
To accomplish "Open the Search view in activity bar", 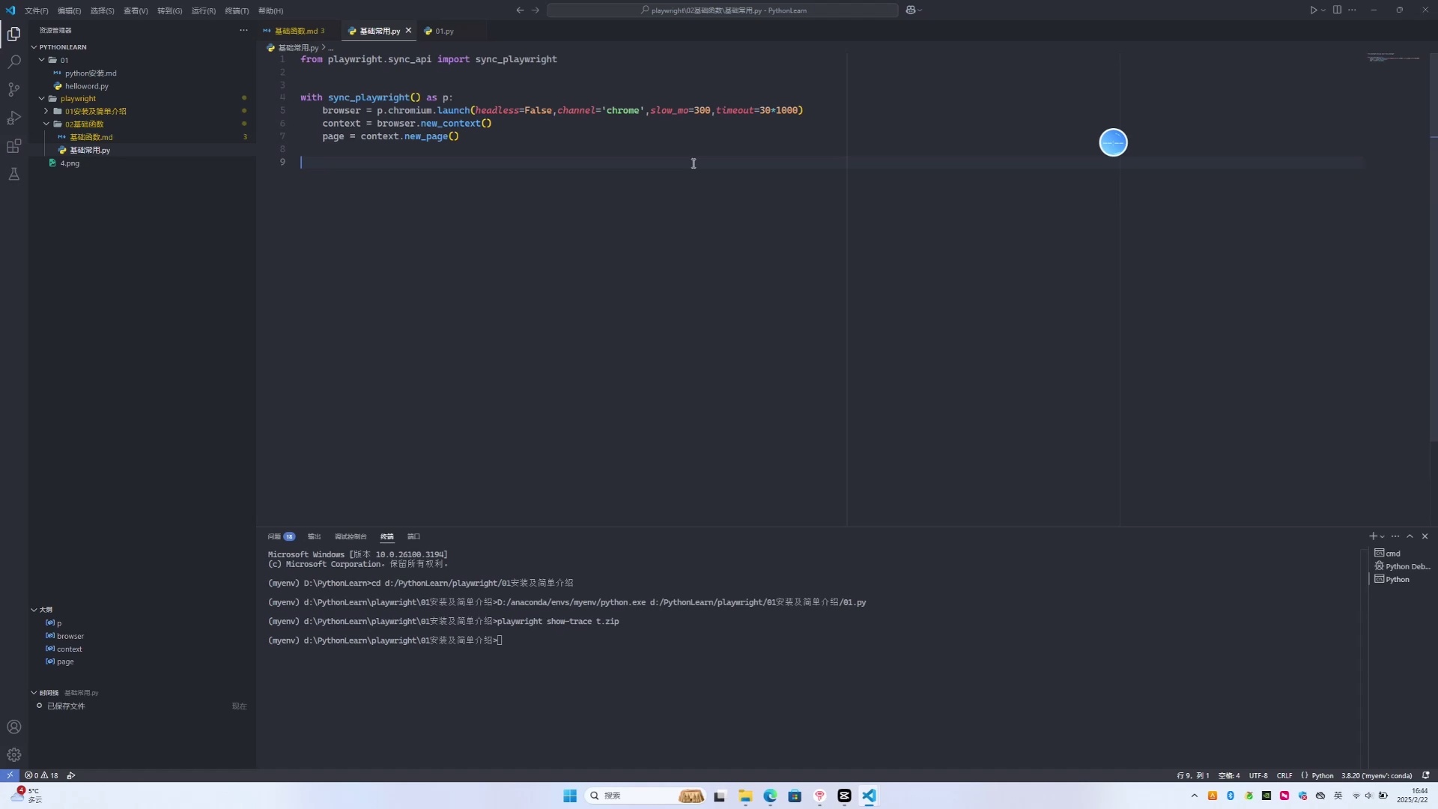I will point(13,62).
